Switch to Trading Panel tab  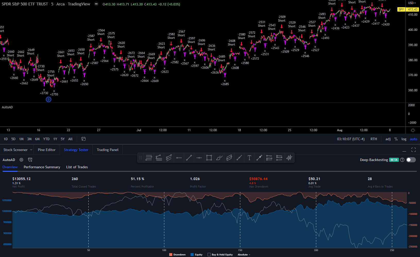[108, 150]
